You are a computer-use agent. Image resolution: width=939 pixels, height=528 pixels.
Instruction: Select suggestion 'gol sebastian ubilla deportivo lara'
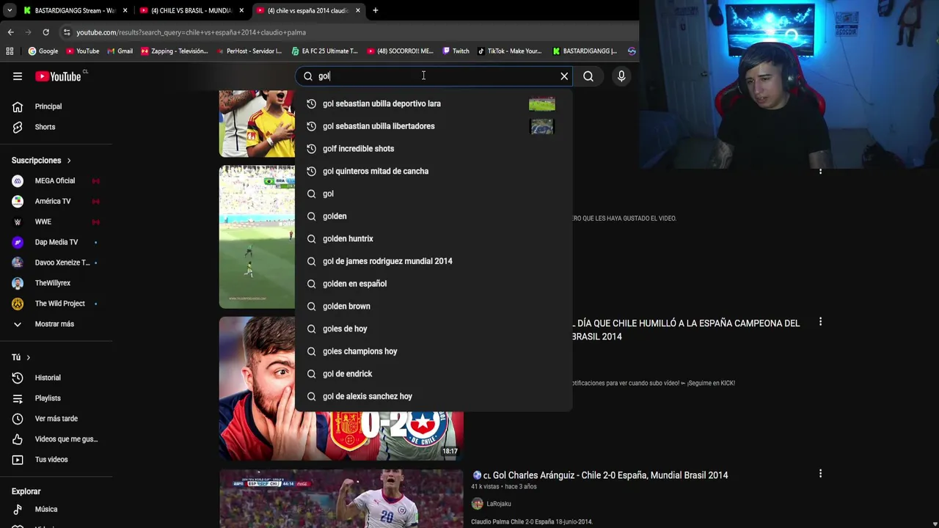click(433, 103)
